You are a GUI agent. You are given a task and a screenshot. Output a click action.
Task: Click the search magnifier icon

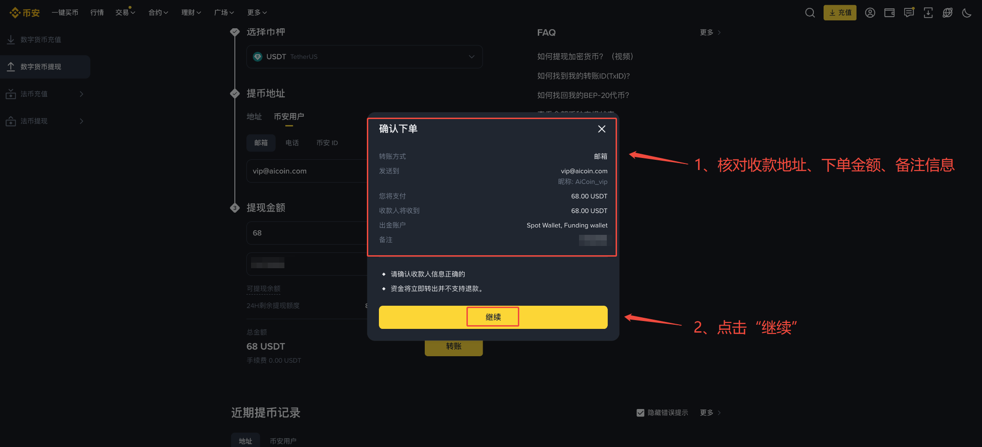(x=810, y=13)
